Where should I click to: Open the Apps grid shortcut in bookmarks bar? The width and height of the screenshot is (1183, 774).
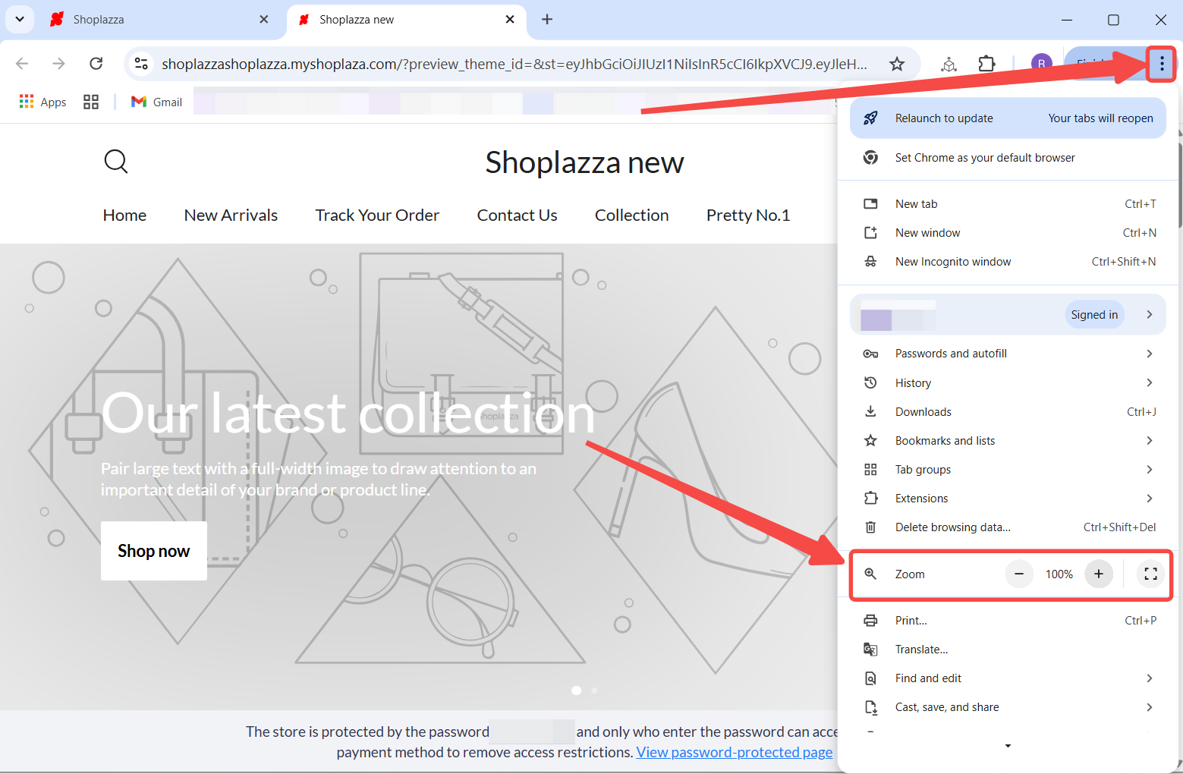(42, 102)
